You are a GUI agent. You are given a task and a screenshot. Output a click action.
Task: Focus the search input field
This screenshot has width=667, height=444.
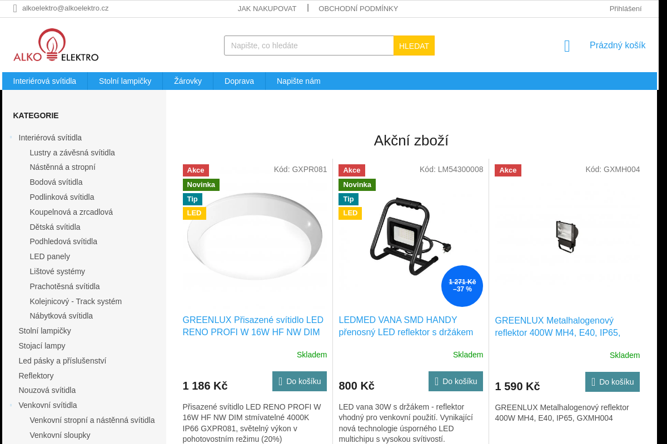[x=309, y=46]
